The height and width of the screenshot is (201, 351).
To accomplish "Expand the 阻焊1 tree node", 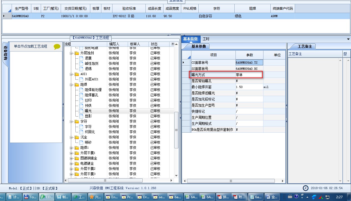I will click(x=71, y=148).
